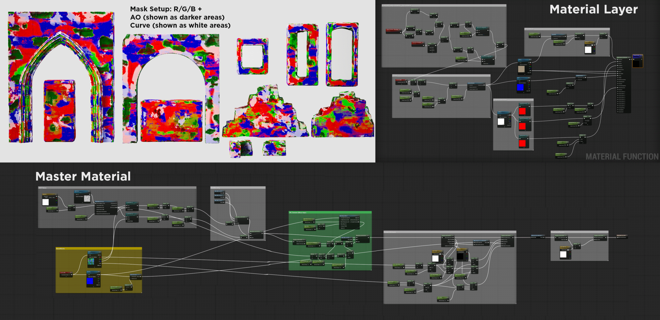Click the WAT Noise comment box title
Image resolution: width=660 pixels, height=320 pixels.
pos(43,188)
